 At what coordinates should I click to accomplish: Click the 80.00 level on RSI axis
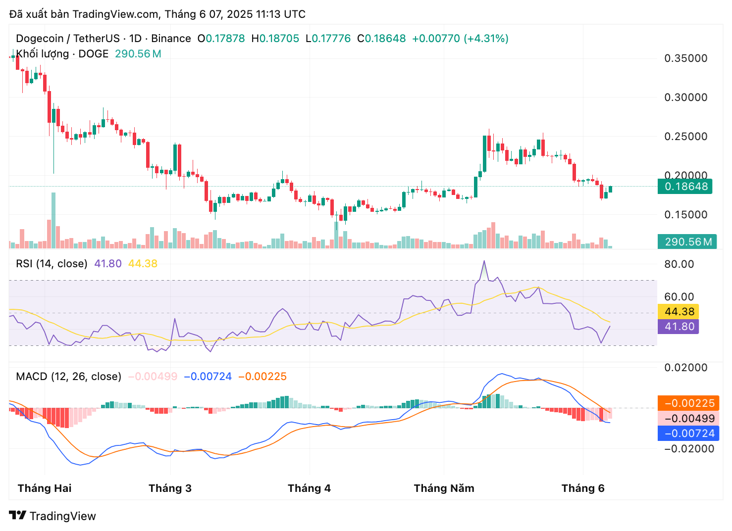[x=679, y=264]
